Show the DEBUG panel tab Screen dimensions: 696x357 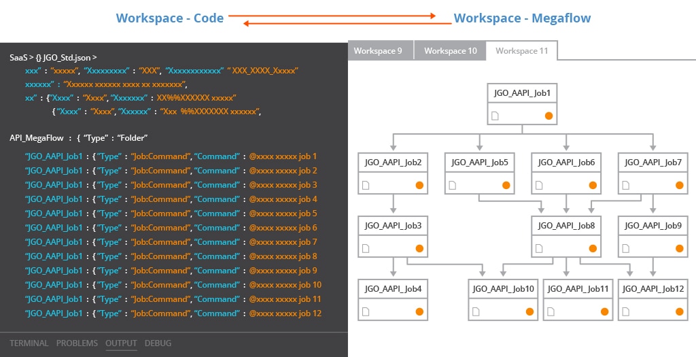click(158, 343)
